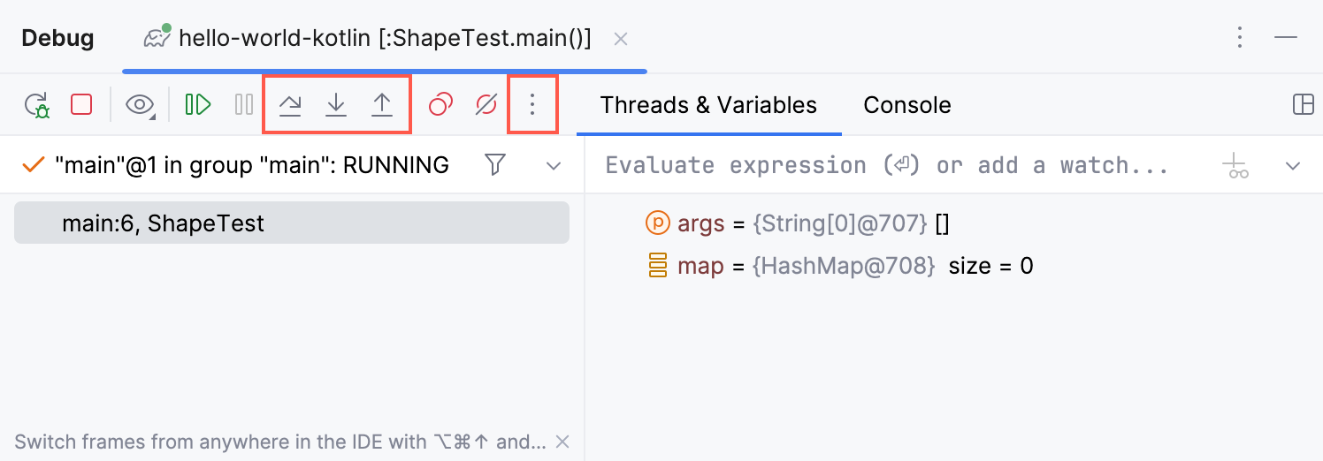Screen dimensions: 1323x461
Task: Click the Step Out icon
Action: coord(381,105)
